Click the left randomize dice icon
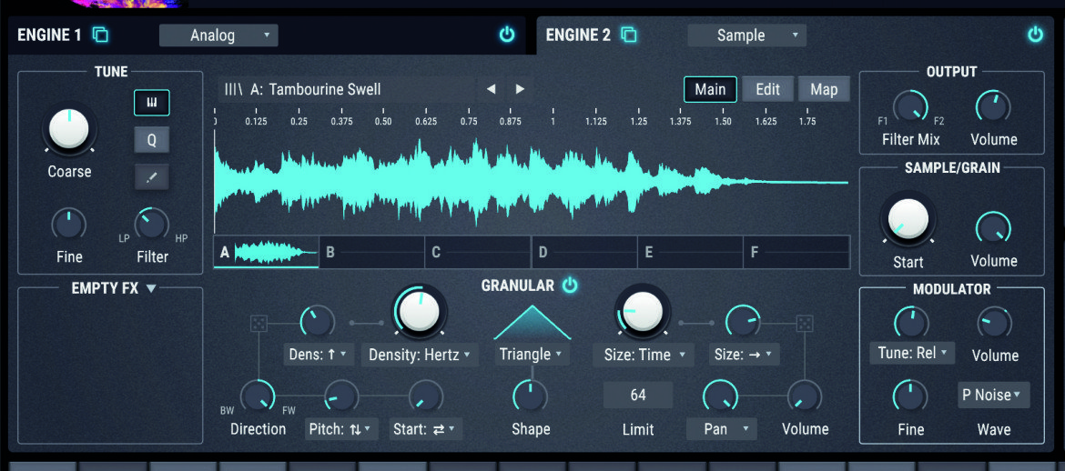 pos(259,323)
